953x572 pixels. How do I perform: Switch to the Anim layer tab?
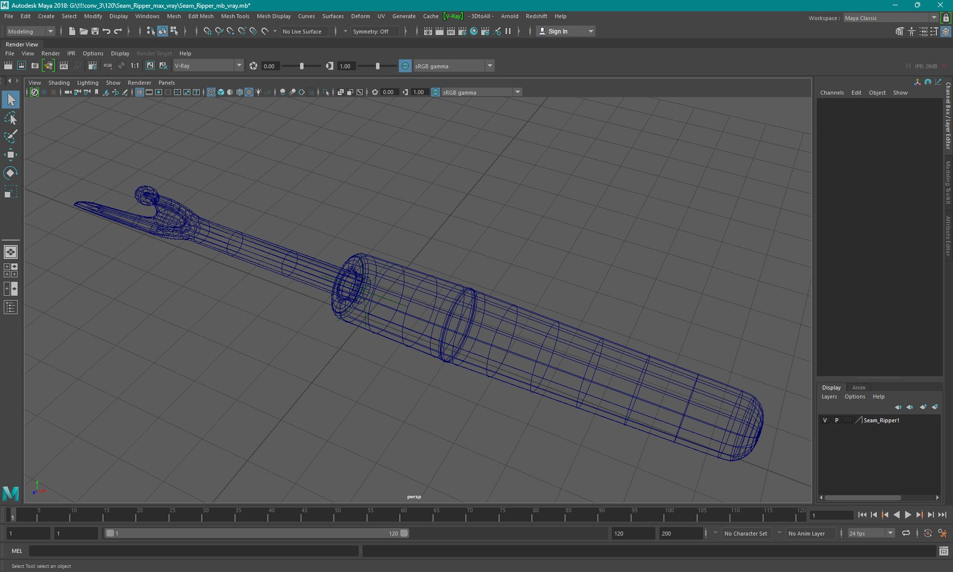(x=859, y=388)
